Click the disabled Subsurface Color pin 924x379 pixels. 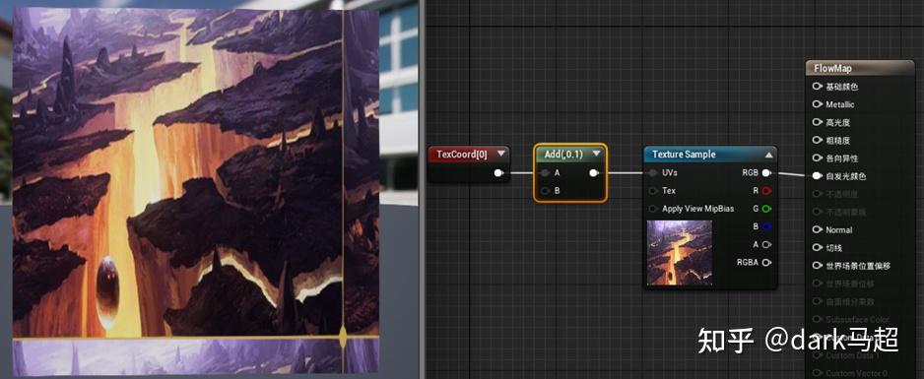click(817, 320)
